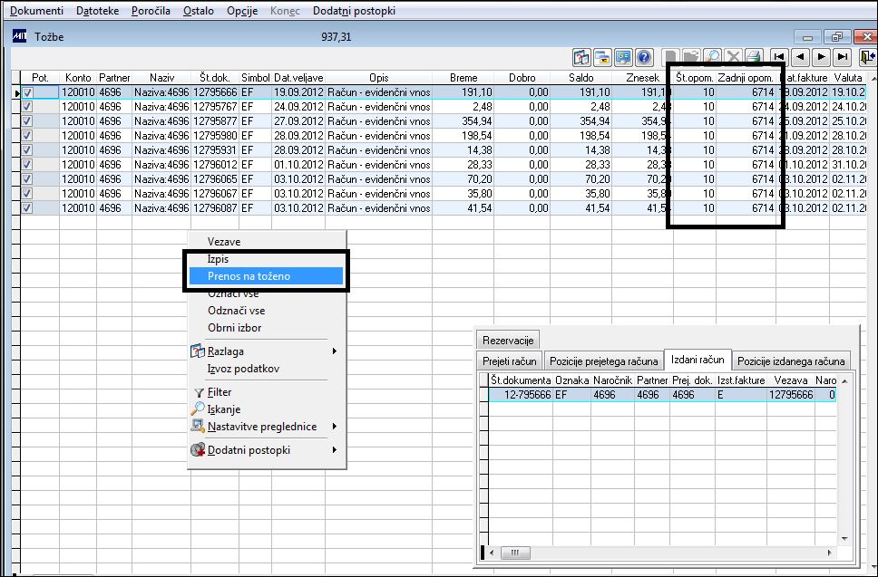The height and width of the screenshot is (577, 878).
Task: Switch to Pozicije izdanega računa tab
Action: point(791,361)
